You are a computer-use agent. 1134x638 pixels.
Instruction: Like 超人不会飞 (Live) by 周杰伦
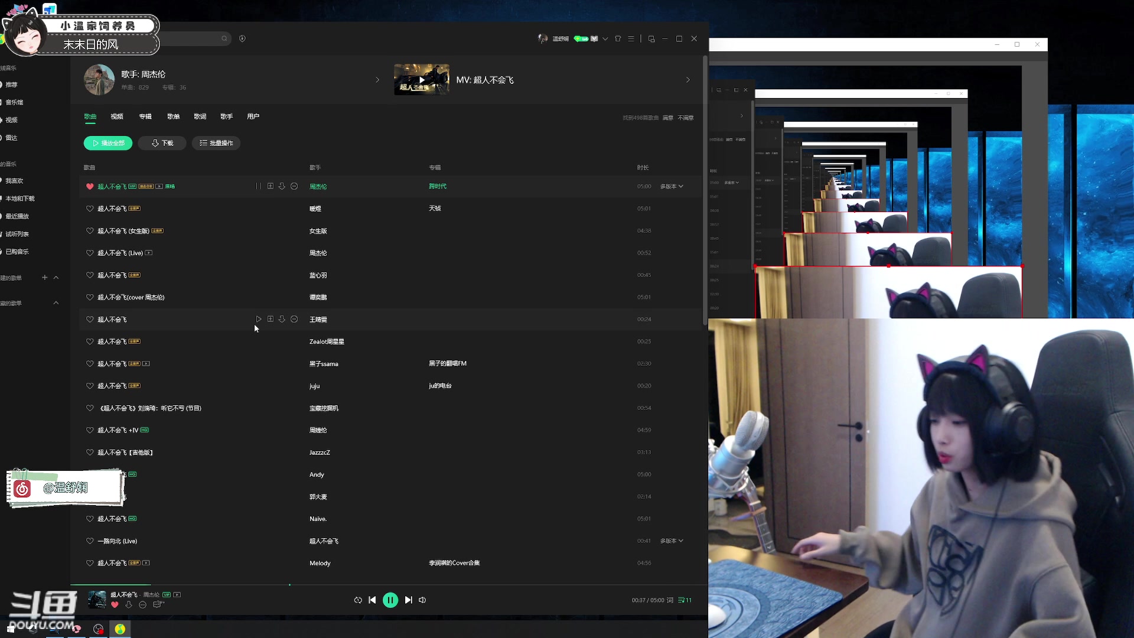pyautogui.click(x=90, y=253)
